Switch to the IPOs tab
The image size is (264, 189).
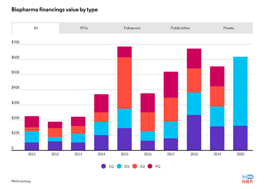click(x=84, y=28)
